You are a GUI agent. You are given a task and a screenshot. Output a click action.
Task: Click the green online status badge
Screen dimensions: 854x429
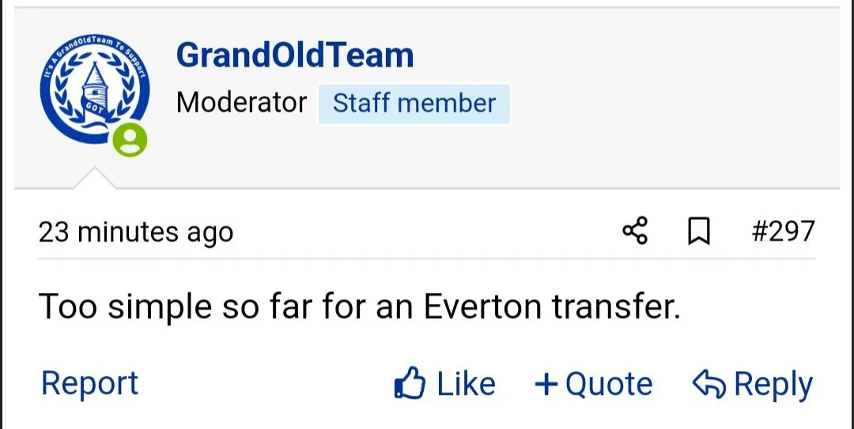pos(130,140)
